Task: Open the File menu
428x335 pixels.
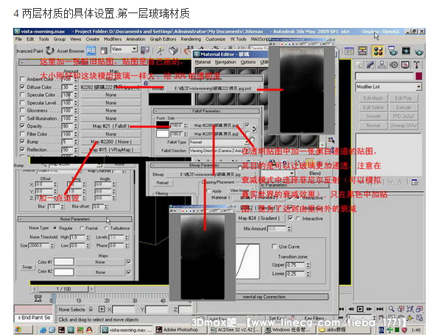Action: 18,39
